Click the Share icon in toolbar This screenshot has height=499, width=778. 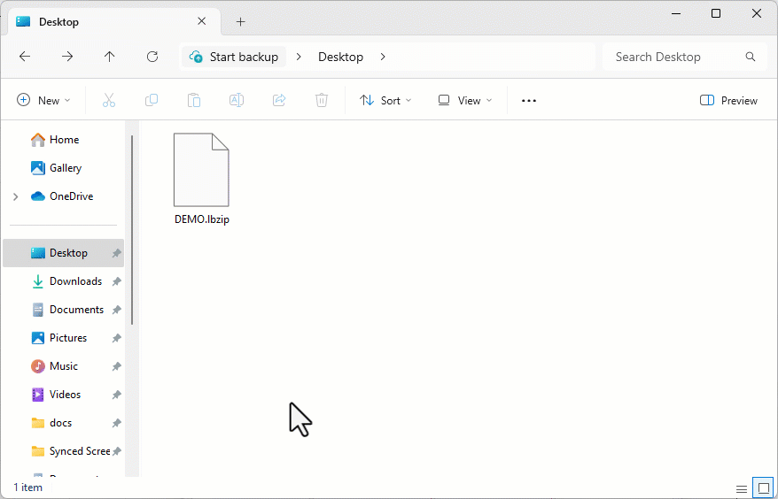(279, 101)
